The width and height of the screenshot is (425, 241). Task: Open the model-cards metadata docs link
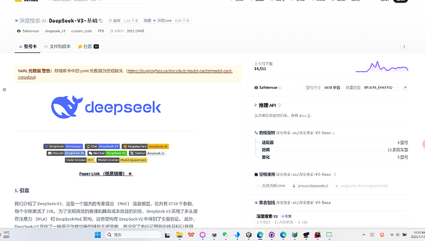tap(180, 71)
